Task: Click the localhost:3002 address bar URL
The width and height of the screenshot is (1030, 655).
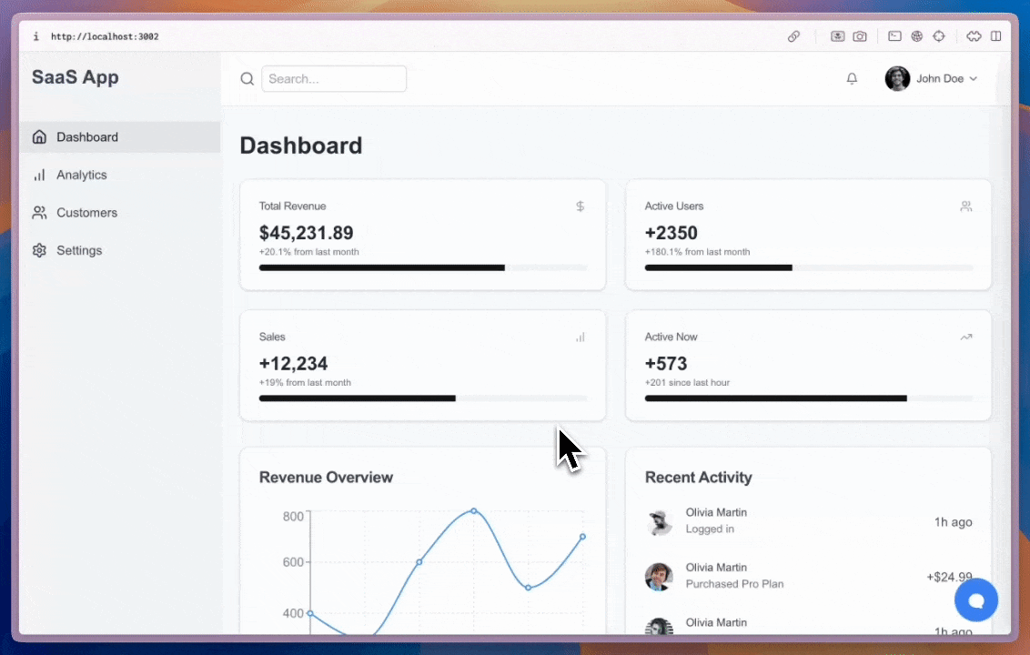Action: pyautogui.click(x=105, y=37)
